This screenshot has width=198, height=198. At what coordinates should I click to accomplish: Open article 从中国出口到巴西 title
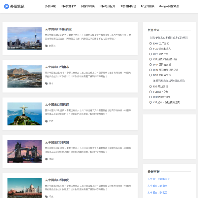coord(57,105)
